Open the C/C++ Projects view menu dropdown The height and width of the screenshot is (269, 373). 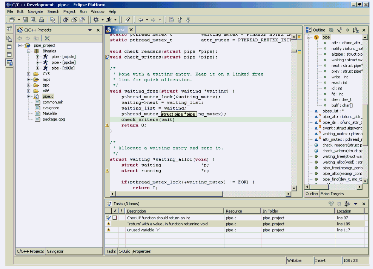point(90,30)
